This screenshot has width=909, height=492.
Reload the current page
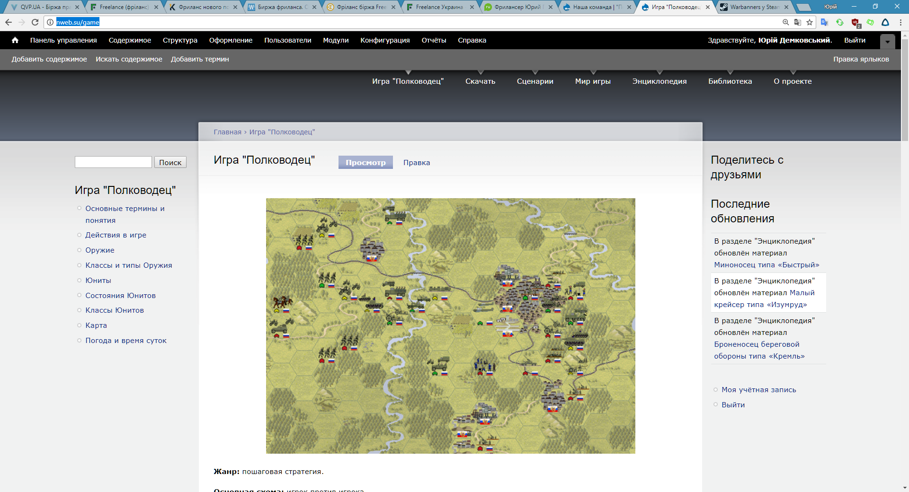35,22
